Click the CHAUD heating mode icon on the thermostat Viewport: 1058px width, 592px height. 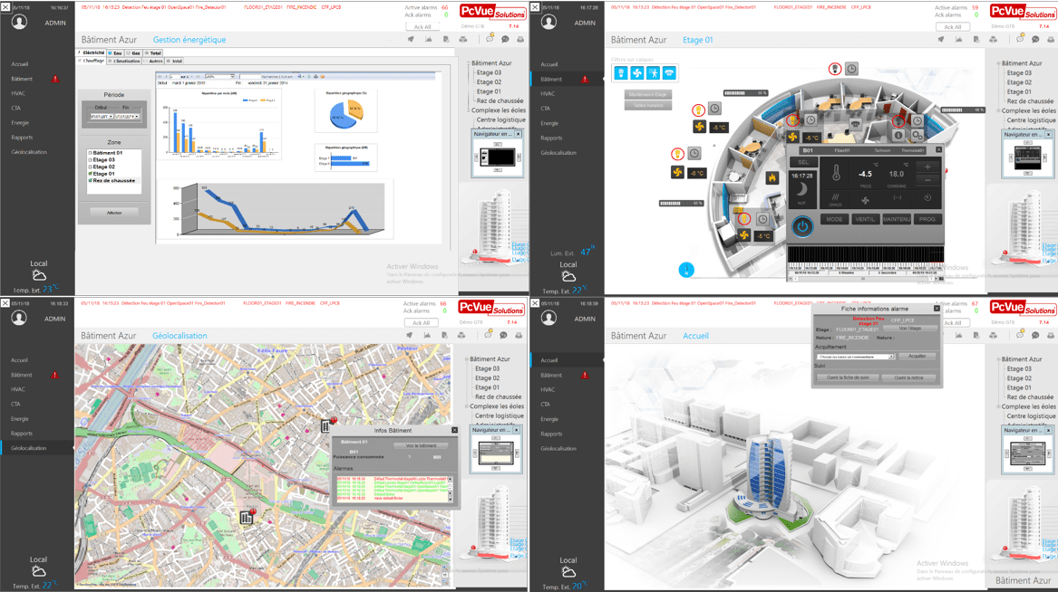tap(835, 199)
